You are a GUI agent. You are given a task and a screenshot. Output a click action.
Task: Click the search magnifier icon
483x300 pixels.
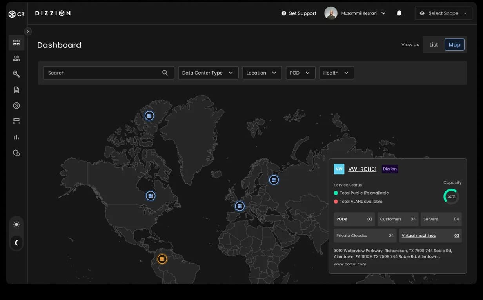click(x=165, y=73)
